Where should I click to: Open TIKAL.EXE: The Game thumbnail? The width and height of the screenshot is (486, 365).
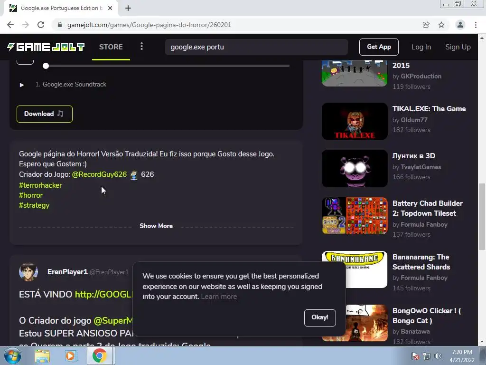[x=355, y=121]
